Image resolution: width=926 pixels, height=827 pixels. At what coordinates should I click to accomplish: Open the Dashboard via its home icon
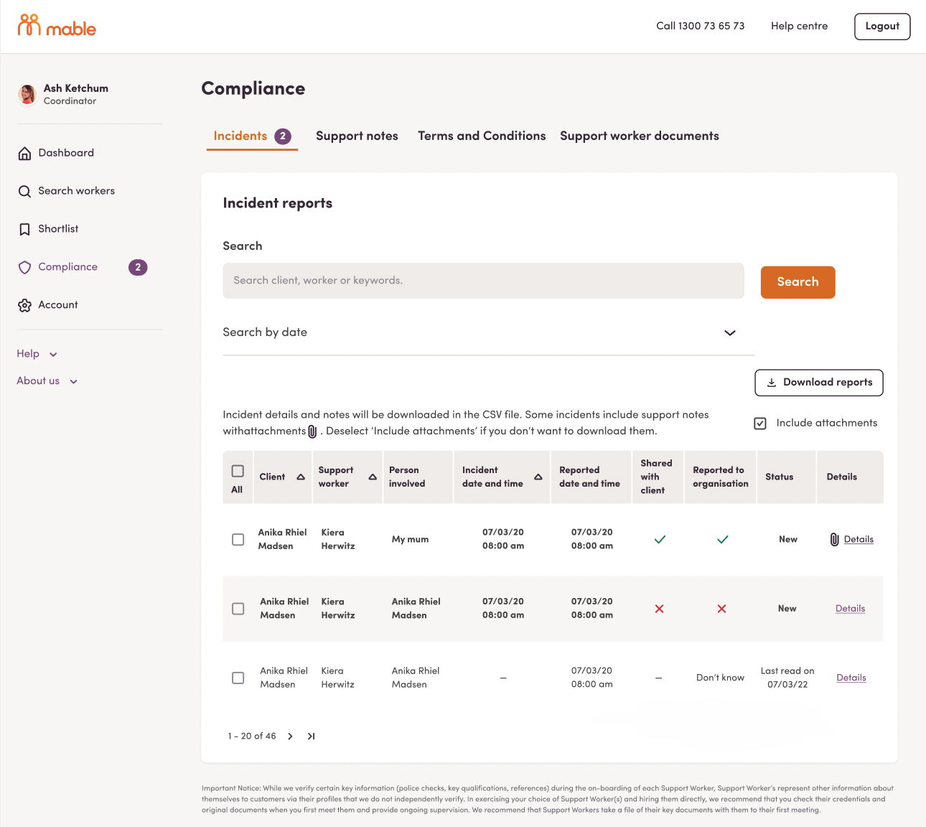tap(24, 152)
